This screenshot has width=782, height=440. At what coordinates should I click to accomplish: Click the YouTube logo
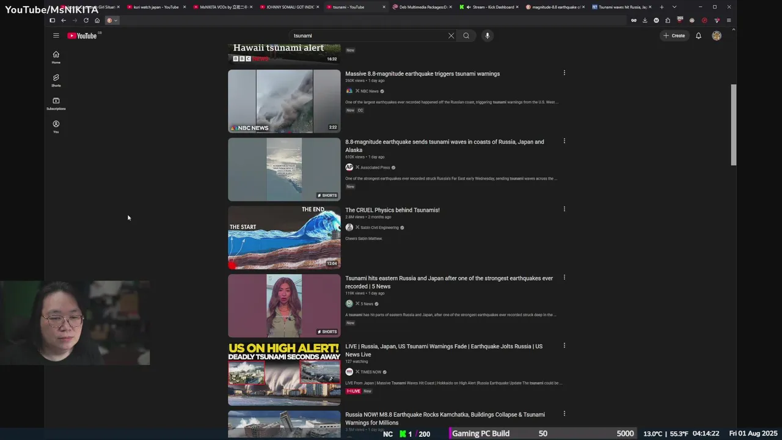(x=82, y=35)
